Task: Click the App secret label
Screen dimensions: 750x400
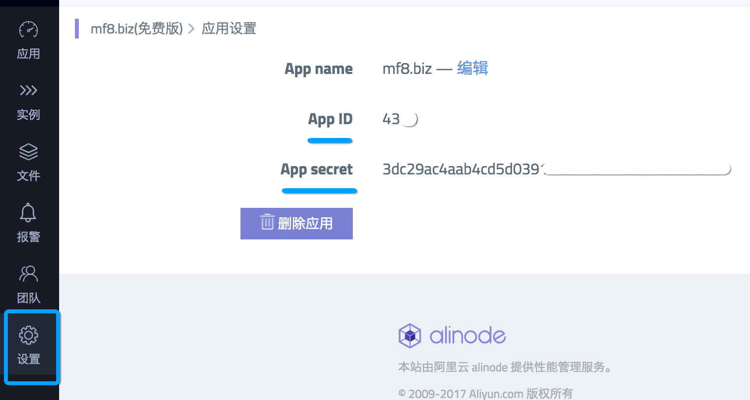Action: pyautogui.click(x=317, y=169)
